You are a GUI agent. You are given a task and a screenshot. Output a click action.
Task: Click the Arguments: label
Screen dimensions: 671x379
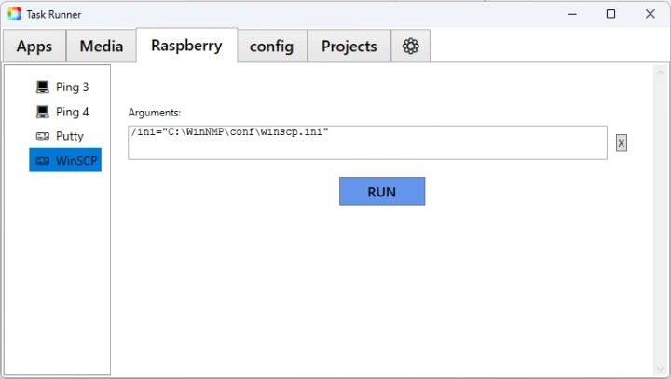155,113
